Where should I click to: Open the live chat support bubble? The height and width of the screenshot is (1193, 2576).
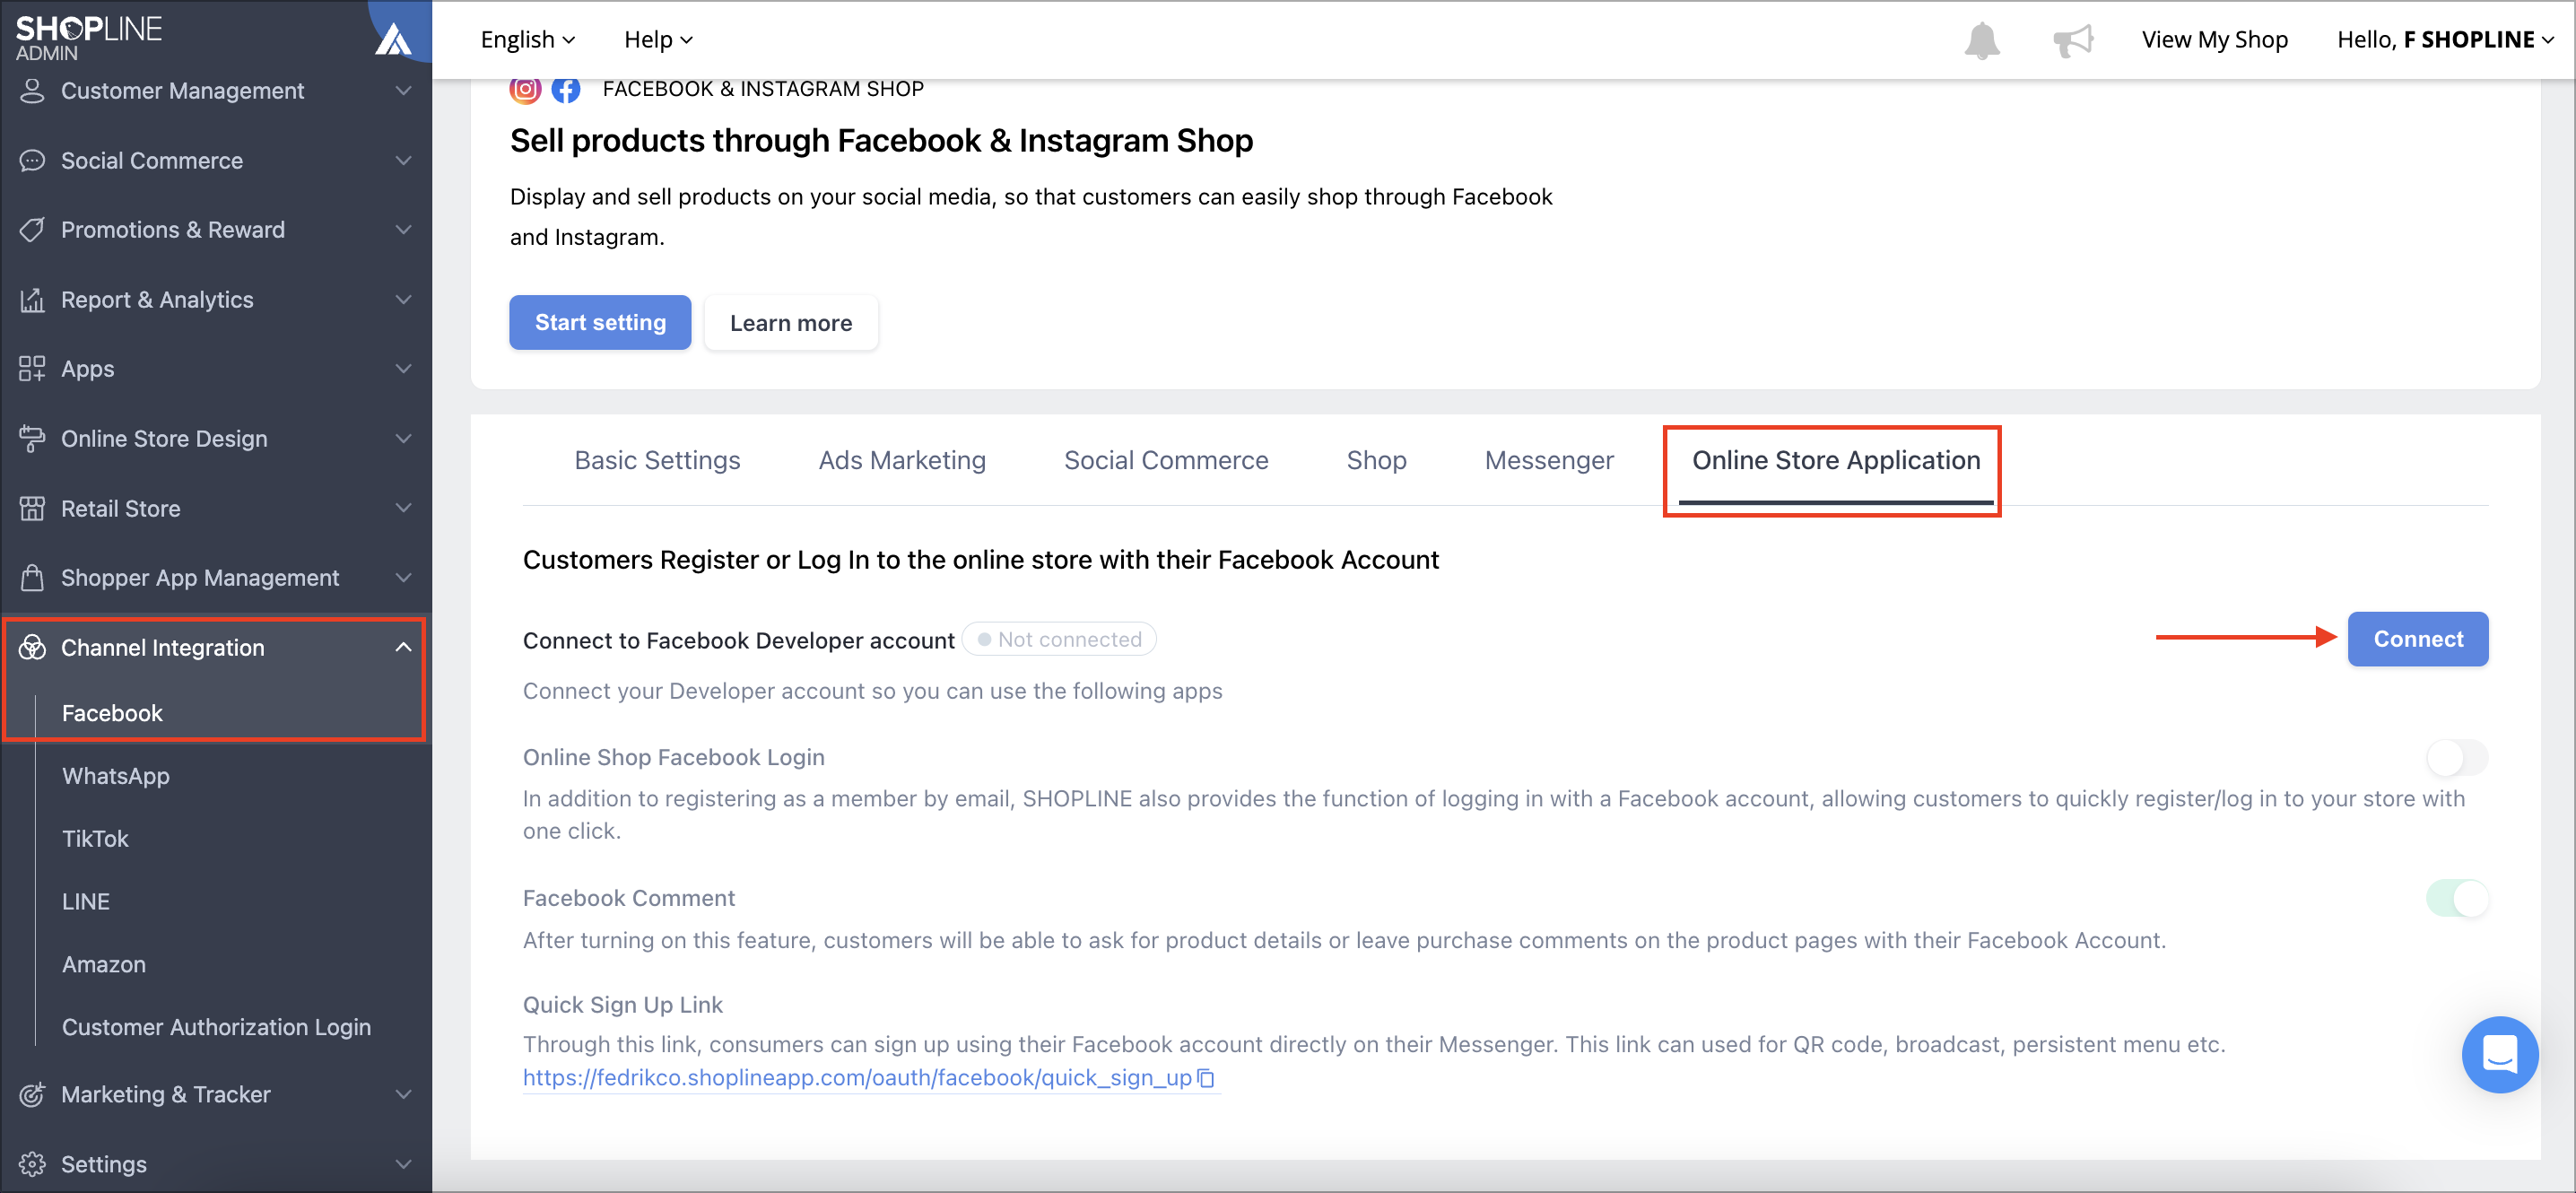coord(2499,1054)
